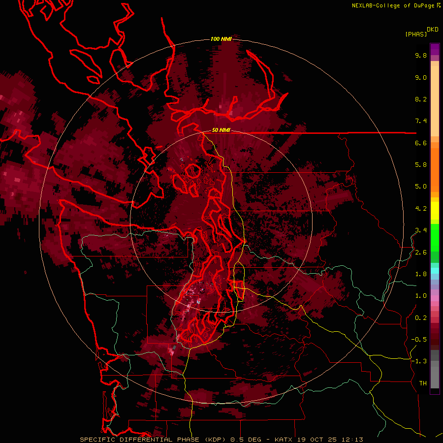The height and width of the screenshot is (443, 443).
Task: Click the orange band of the color scale
Action: point(435,169)
